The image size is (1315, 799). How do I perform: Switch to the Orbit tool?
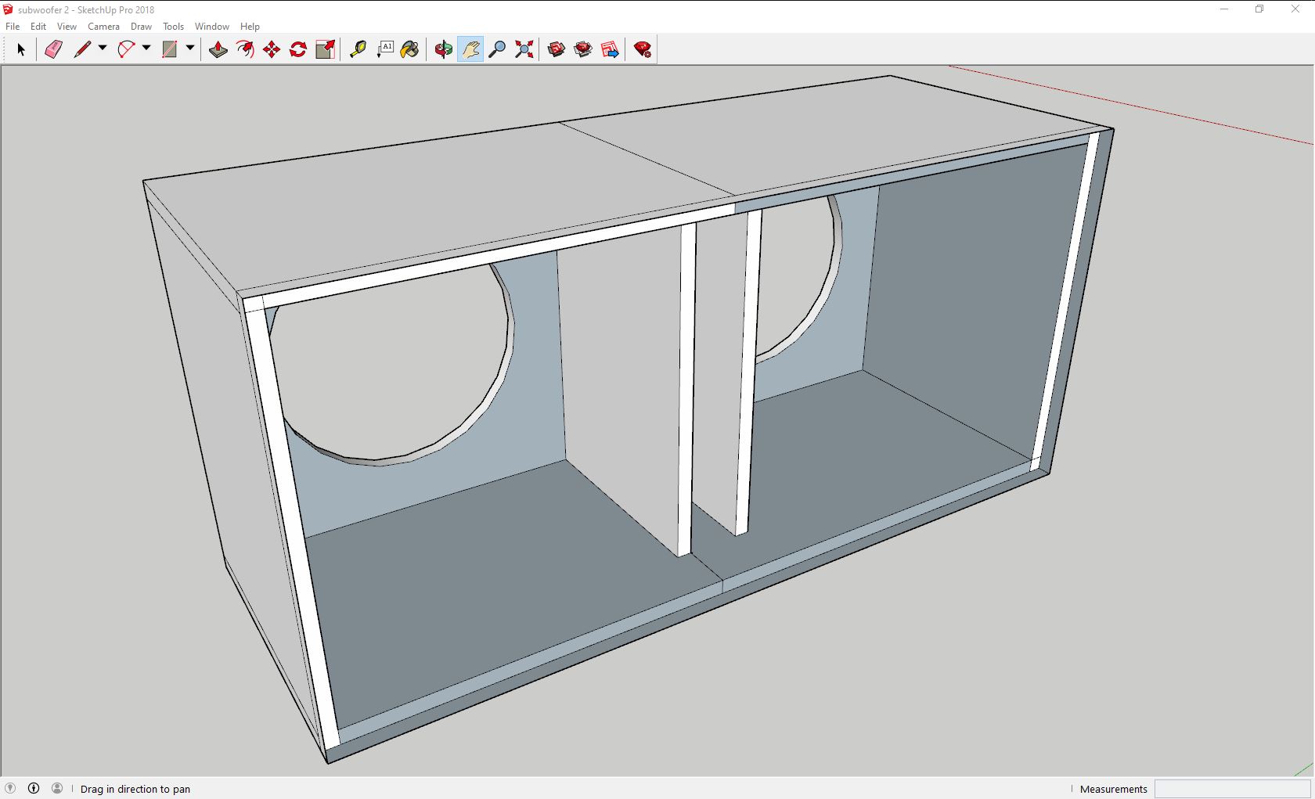click(444, 49)
